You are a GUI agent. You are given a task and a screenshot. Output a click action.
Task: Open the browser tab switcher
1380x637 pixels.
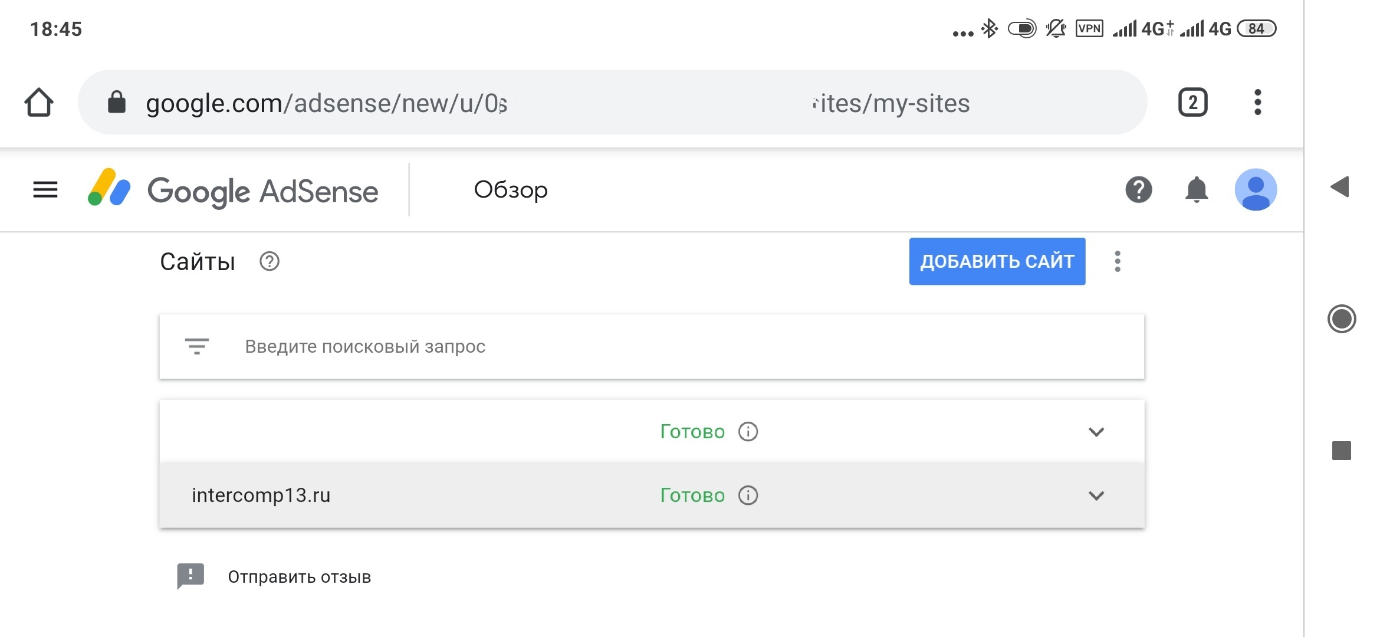[x=1192, y=103]
